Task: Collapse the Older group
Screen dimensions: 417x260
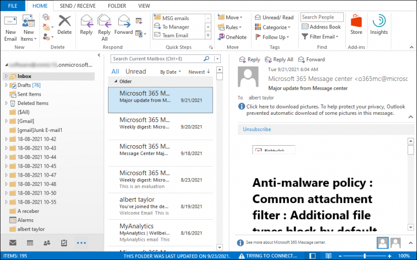Action: pyautogui.click(x=116, y=81)
